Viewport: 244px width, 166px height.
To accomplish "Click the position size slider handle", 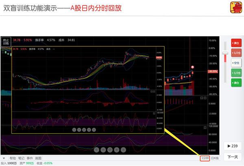I will click(225, 53).
